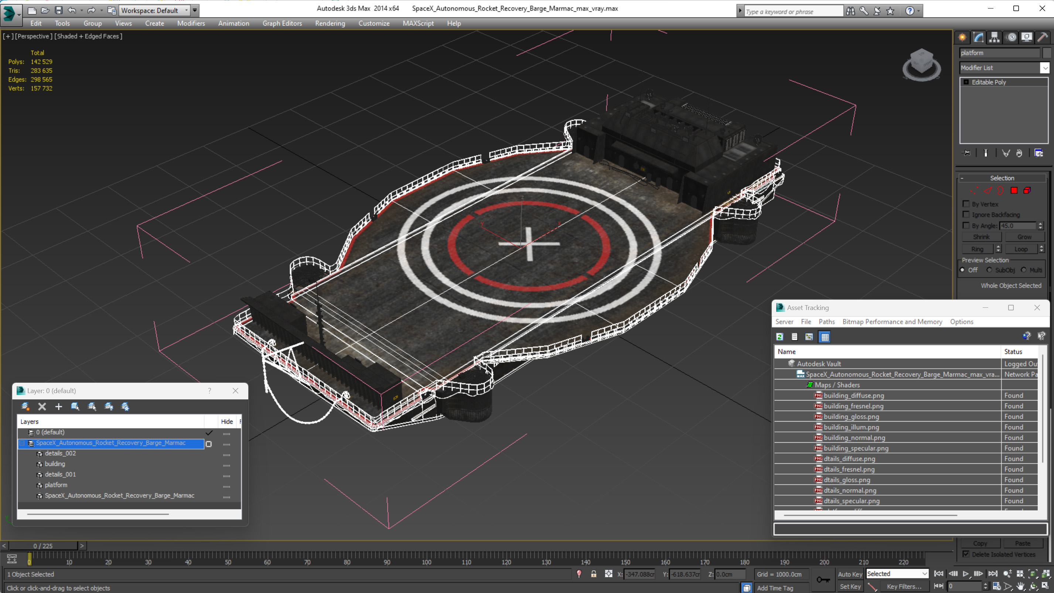1054x593 pixels.
Task: Open the Quick Access Toolbar customize arrow
Action: coord(195,10)
